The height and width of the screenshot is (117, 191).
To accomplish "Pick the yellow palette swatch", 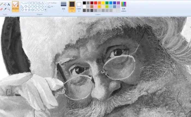I will pyautogui.click(x=103, y=3).
